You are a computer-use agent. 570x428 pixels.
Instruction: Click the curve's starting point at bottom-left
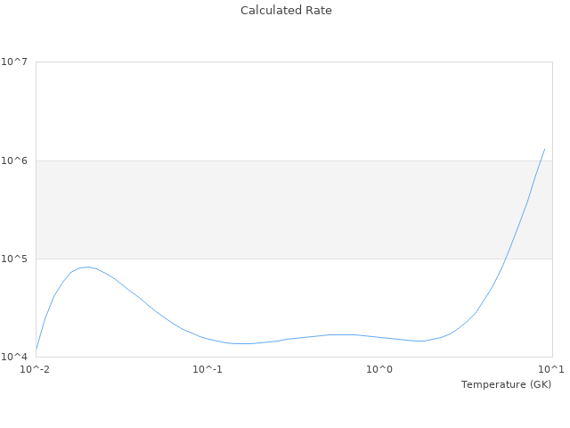[37, 349]
